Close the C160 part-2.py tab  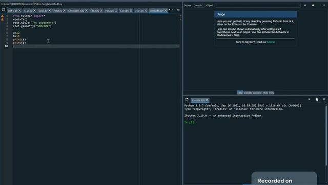pyautogui.click(x=86, y=10)
